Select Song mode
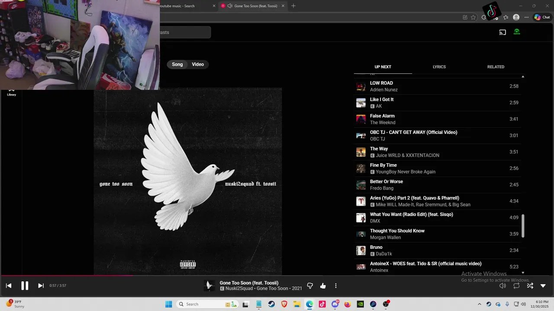Screen dimensions: 554x311 click(x=177, y=64)
